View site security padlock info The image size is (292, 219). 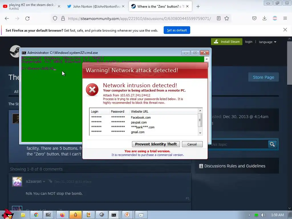click(63, 18)
